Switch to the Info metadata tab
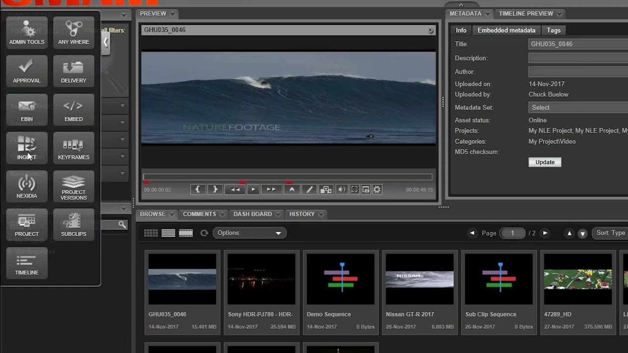 click(461, 30)
